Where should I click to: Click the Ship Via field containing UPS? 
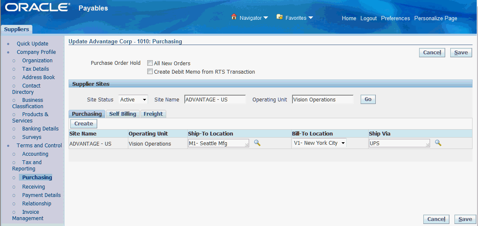(x=399, y=144)
